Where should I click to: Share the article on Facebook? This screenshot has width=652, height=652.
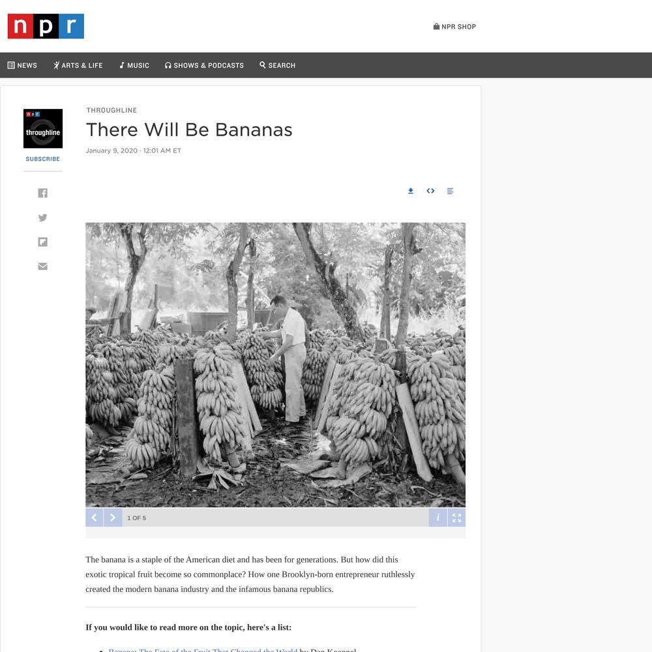[43, 193]
